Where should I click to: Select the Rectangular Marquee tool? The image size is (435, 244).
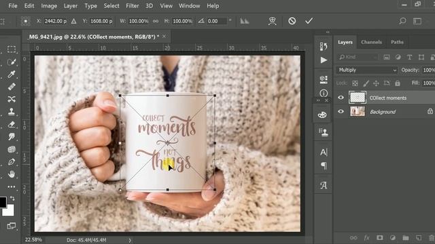point(12,49)
